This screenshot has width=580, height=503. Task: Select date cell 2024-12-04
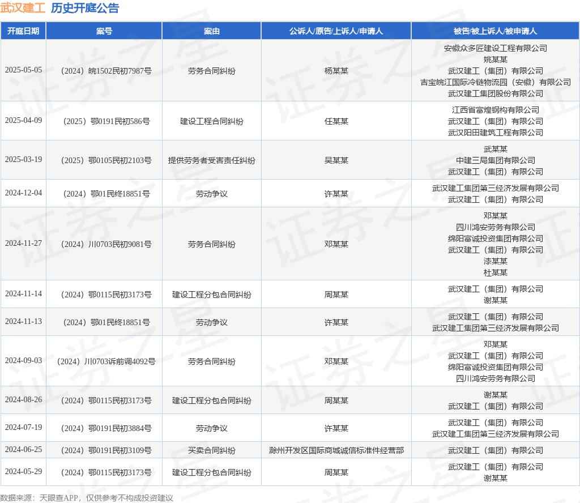click(x=23, y=193)
